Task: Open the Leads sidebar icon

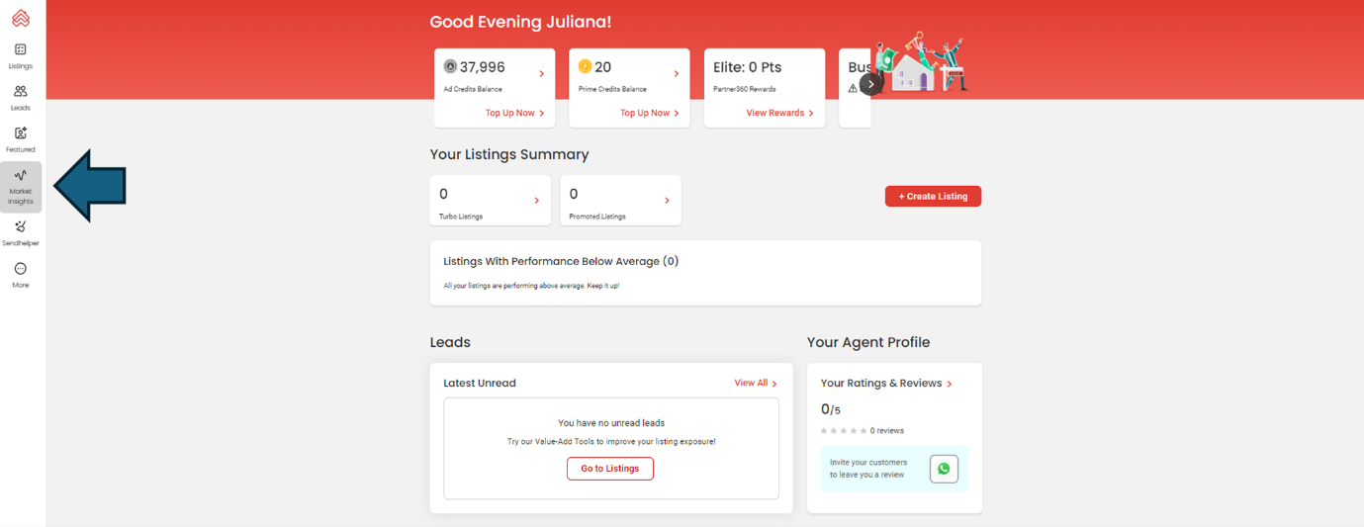Action: pos(20,97)
